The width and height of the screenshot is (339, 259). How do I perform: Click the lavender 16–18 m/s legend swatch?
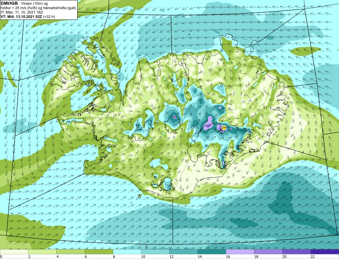pyautogui.click(x=240, y=252)
